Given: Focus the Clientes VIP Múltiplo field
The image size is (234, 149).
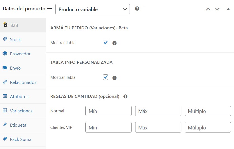Looking at the screenshot, I should coord(208,127).
